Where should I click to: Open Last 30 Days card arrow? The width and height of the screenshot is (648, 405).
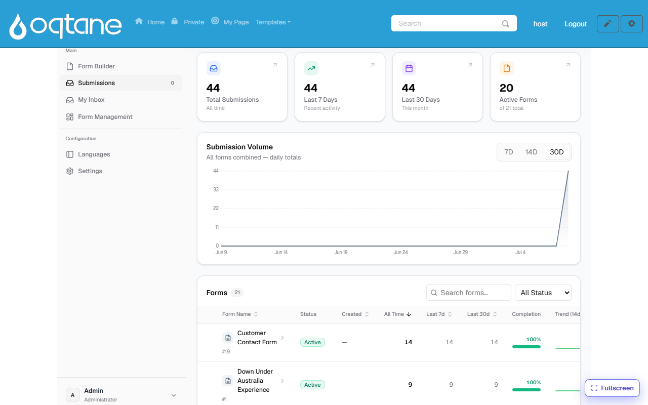470,65
